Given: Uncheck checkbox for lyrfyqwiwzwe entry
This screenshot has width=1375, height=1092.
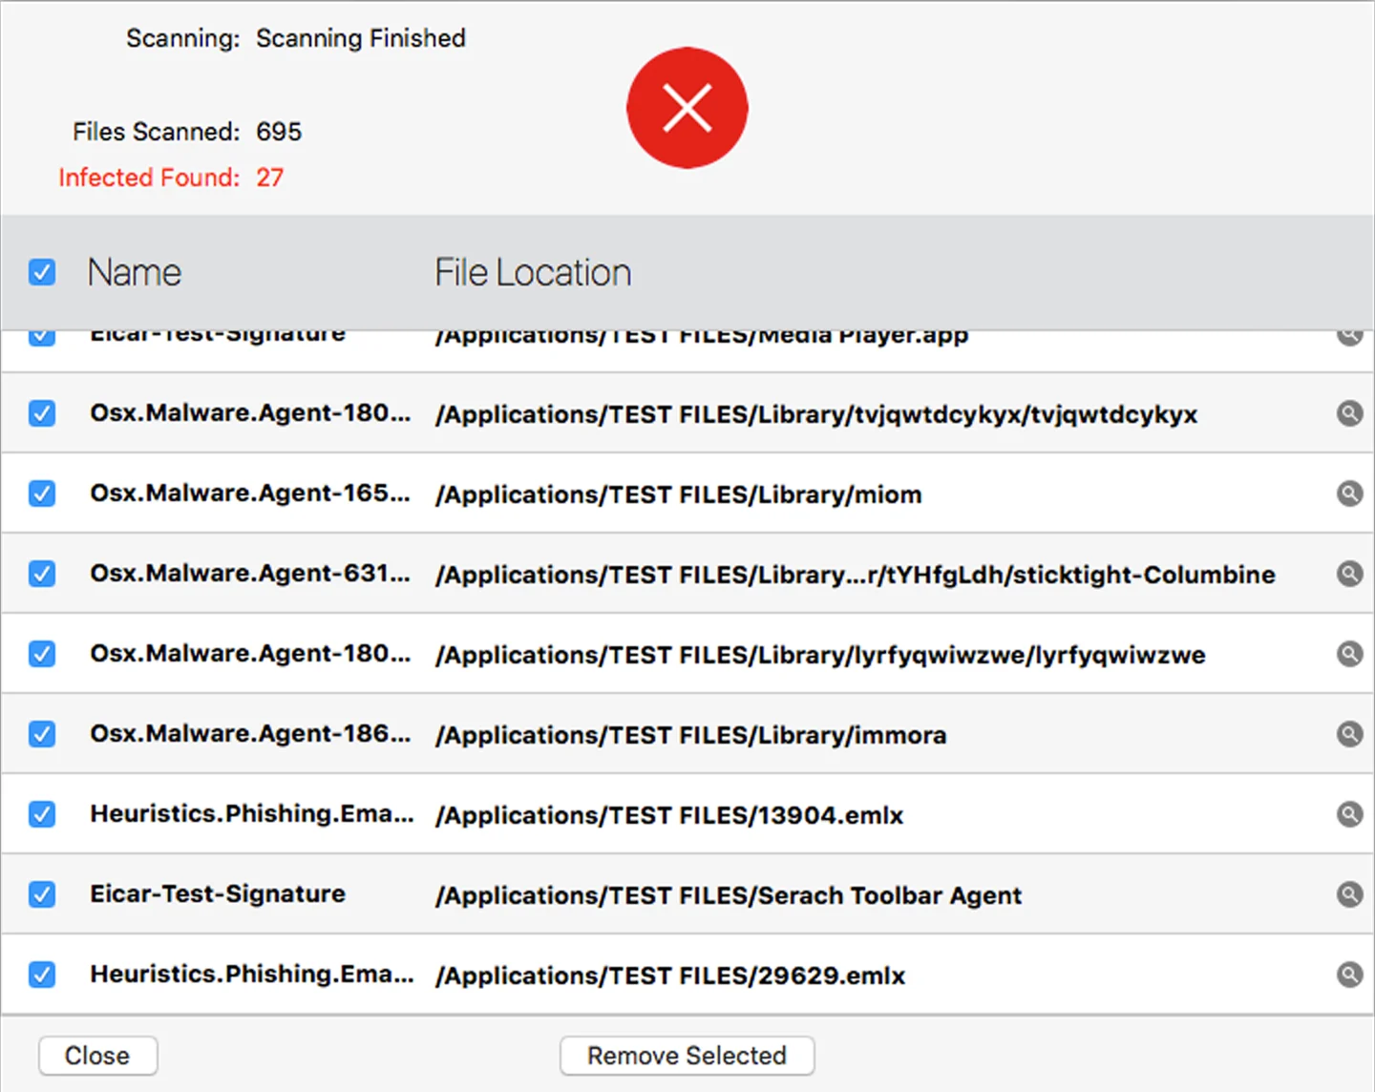Looking at the screenshot, I should pyautogui.click(x=42, y=654).
